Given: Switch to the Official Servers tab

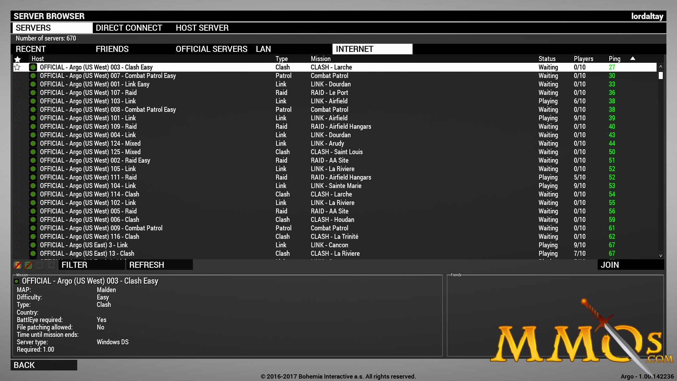Looking at the screenshot, I should 212,49.
